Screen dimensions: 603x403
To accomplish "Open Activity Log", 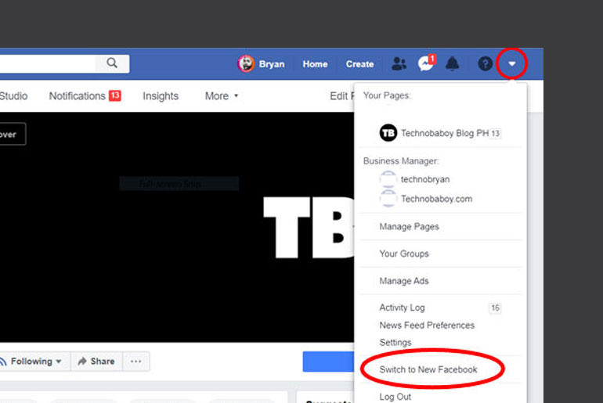I will (402, 308).
